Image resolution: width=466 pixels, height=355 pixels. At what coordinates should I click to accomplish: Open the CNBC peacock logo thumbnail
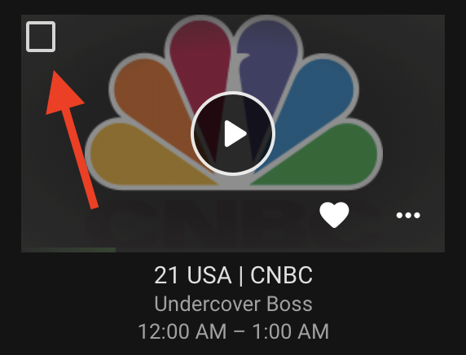pos(233,134)
